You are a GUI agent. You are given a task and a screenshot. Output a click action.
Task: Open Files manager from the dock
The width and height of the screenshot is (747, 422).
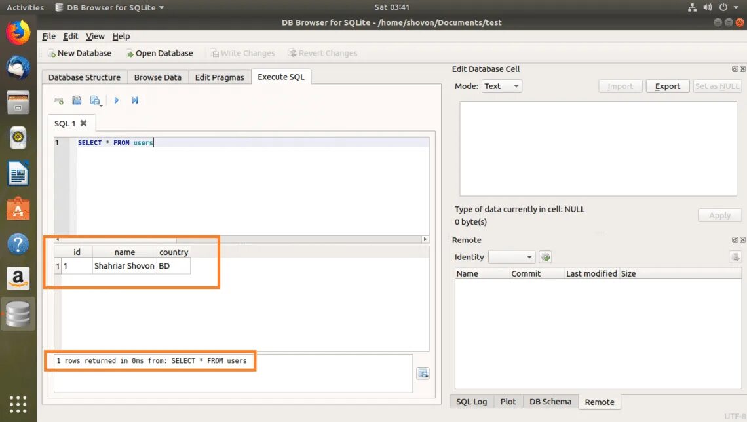(x=18, y=102)
